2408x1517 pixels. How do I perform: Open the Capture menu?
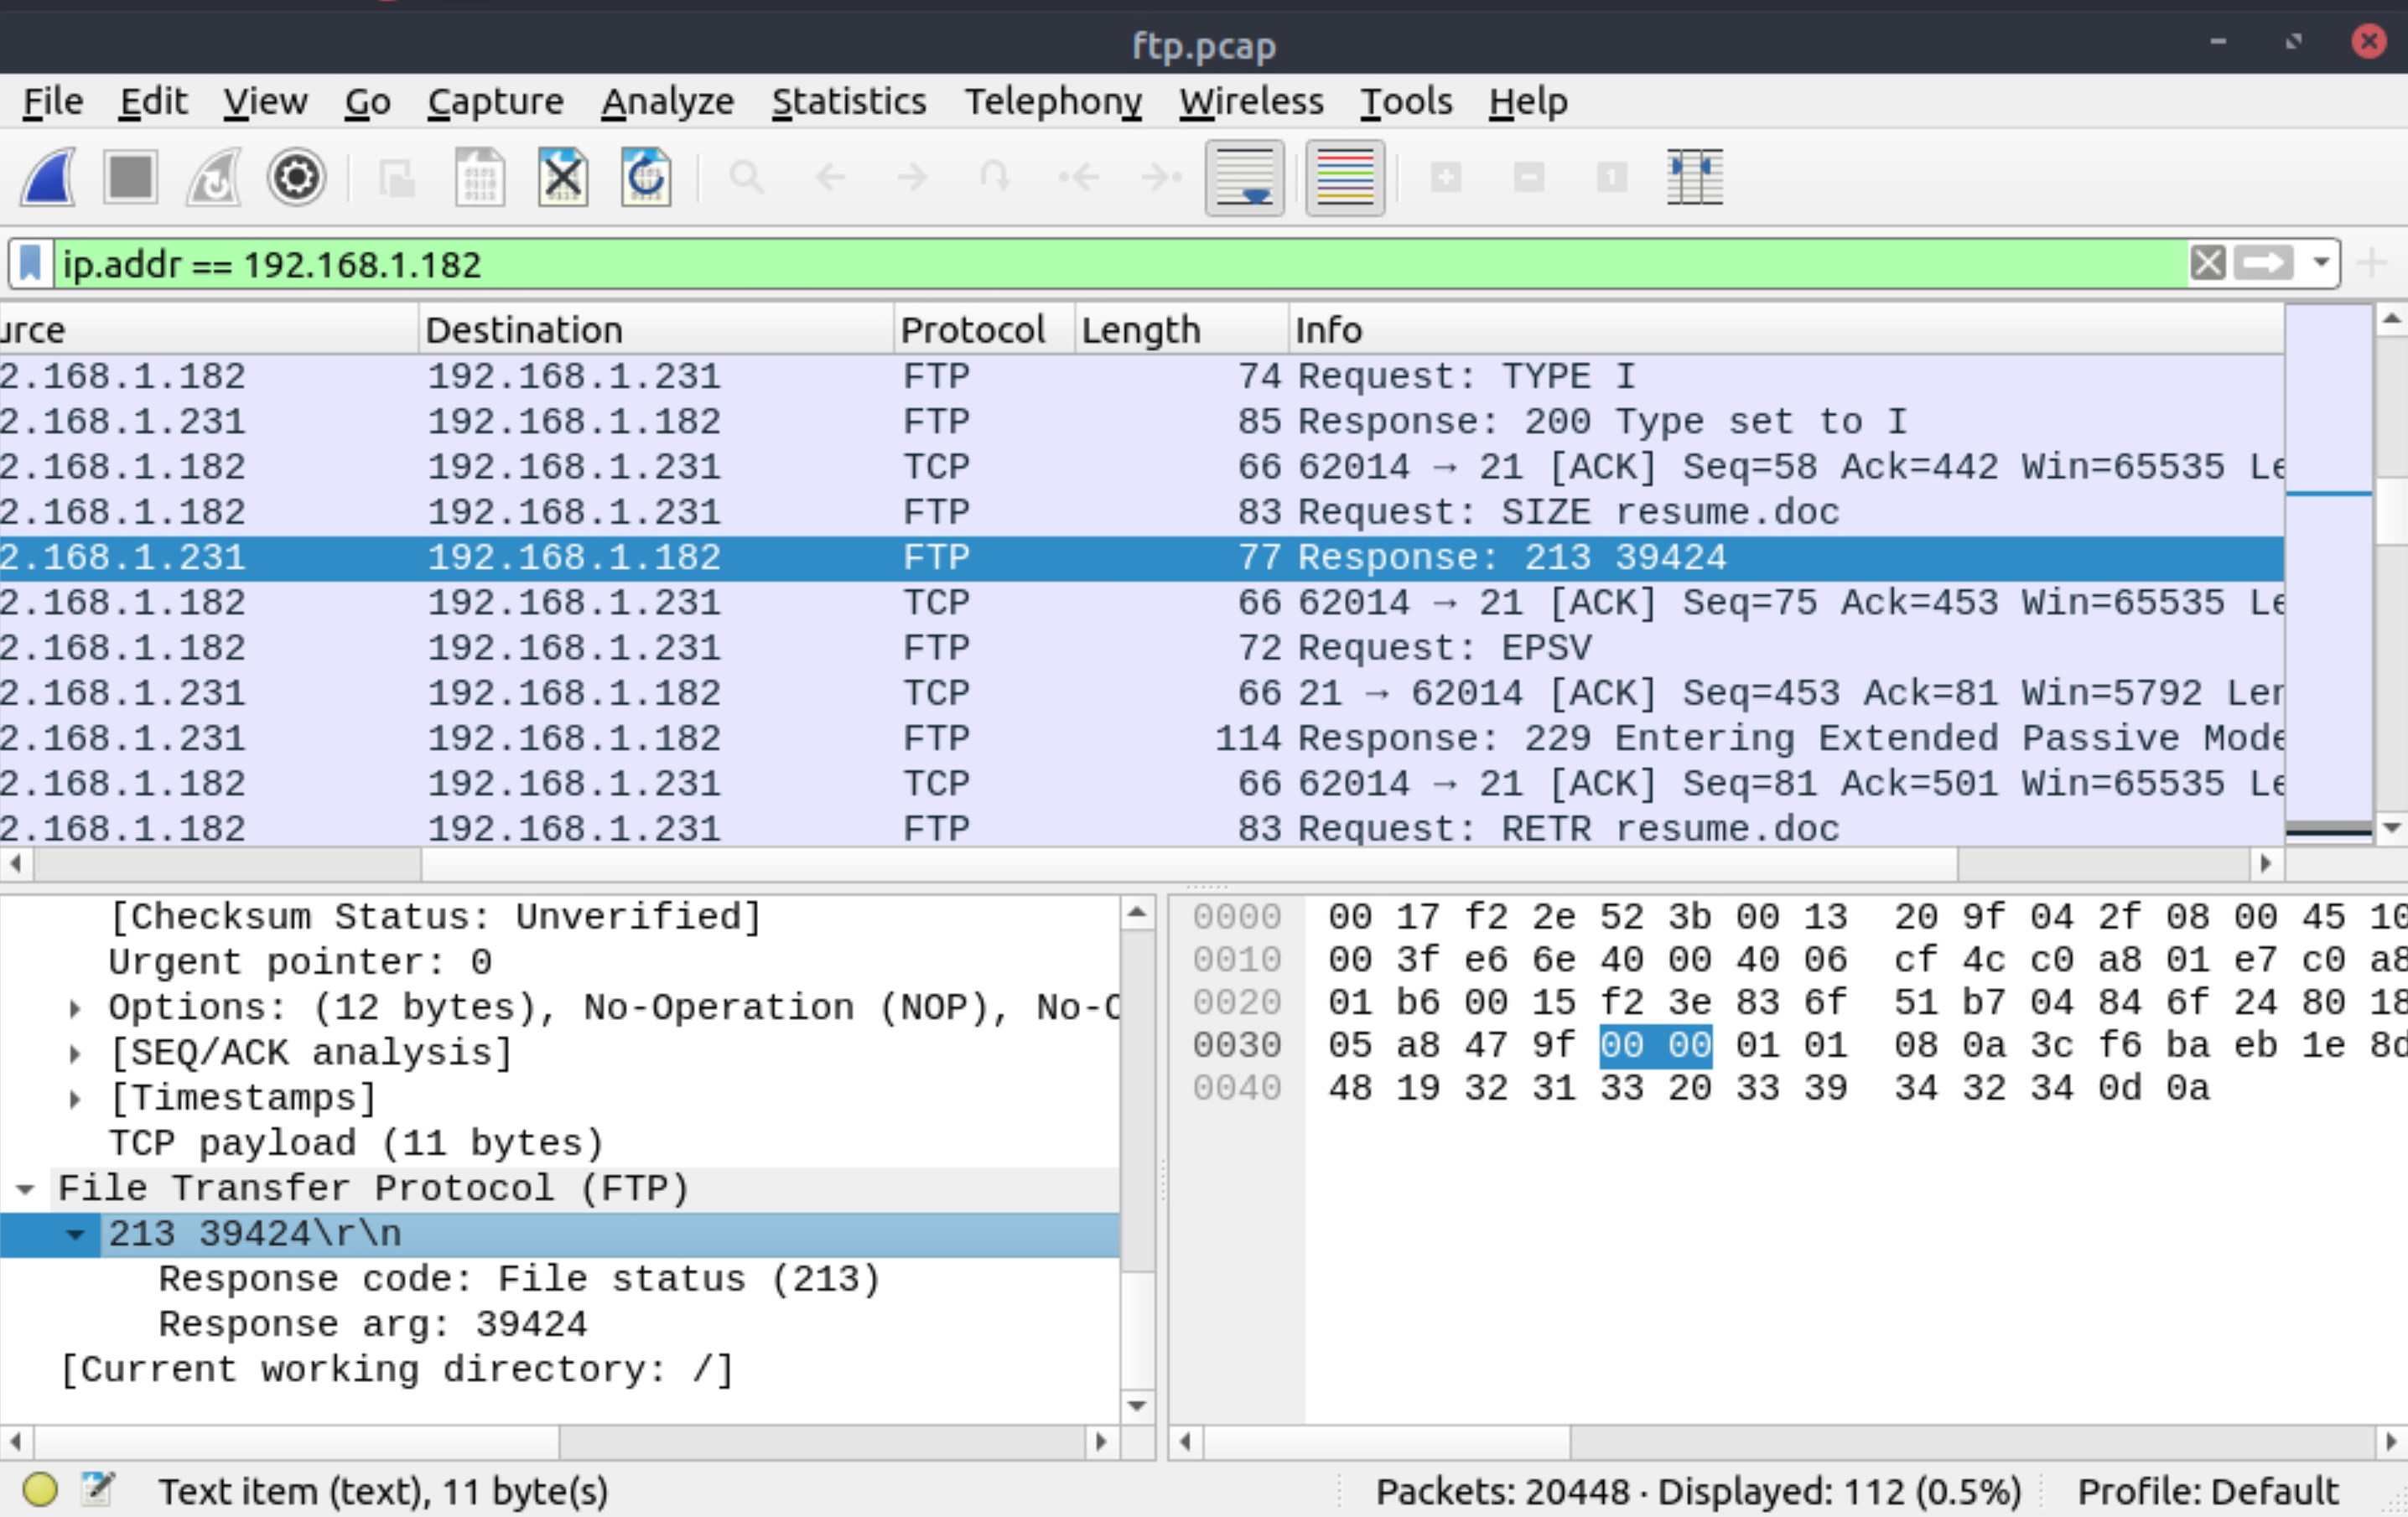pos(495,101)
